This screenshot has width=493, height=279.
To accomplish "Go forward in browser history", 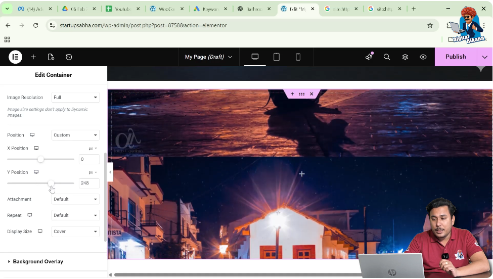I will point(22,25).
